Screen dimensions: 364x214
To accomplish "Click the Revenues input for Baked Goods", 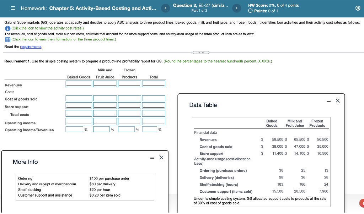I will [79, 84].
